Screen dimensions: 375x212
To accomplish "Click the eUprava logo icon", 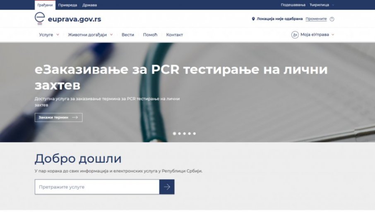I will (x=40, y=19).
